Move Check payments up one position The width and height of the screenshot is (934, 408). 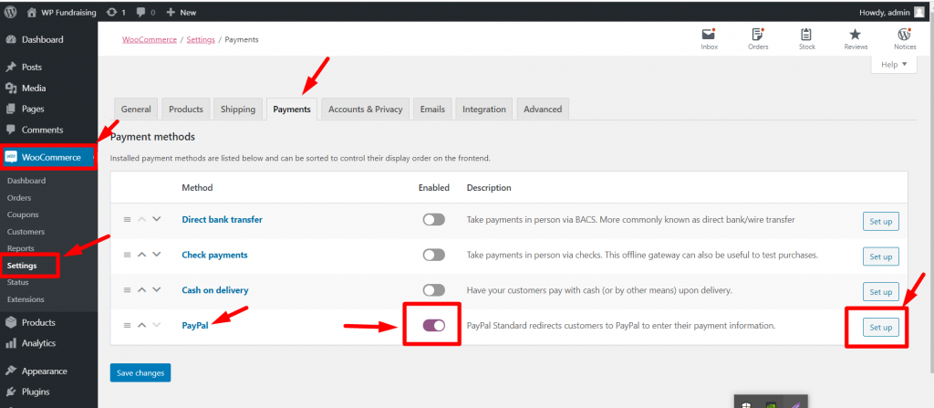(141, 254)
